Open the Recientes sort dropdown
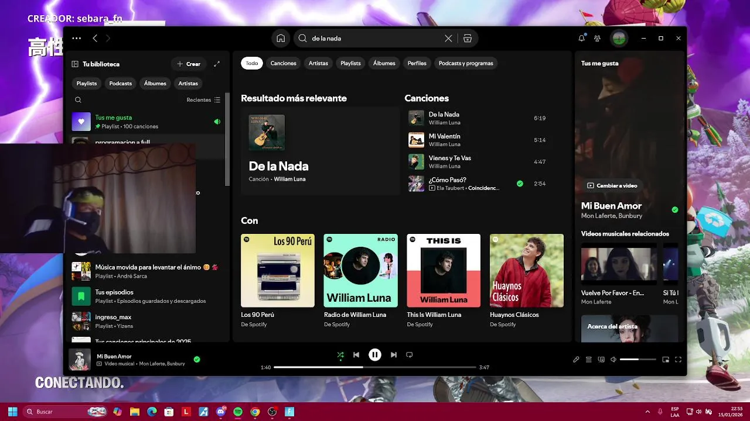 tap(203, 100)
